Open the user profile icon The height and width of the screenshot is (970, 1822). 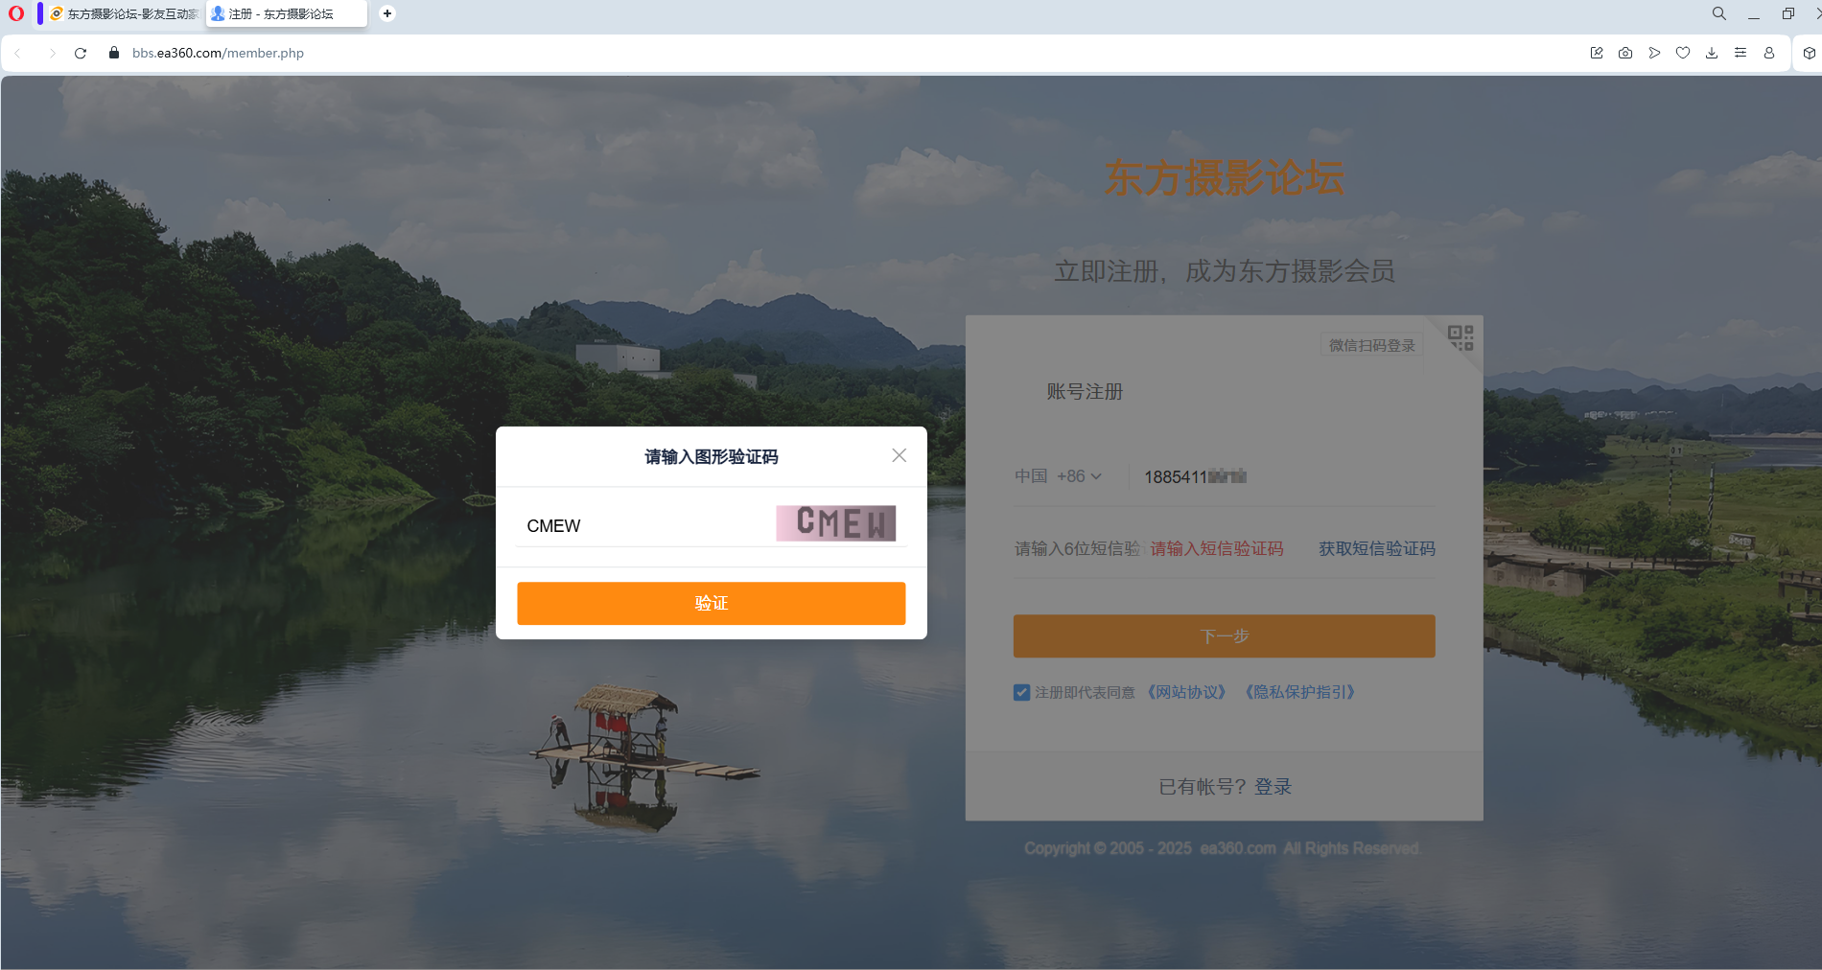click(1769, 54)
